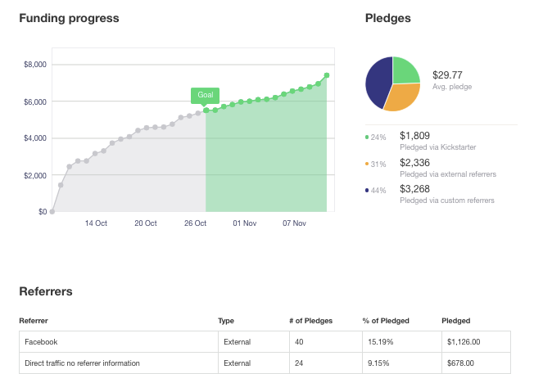Image resolution: width=534 pixels, height=374 pixels.
Task: Click the green Kickstarter pie slice
Action: tap(406, 70)
